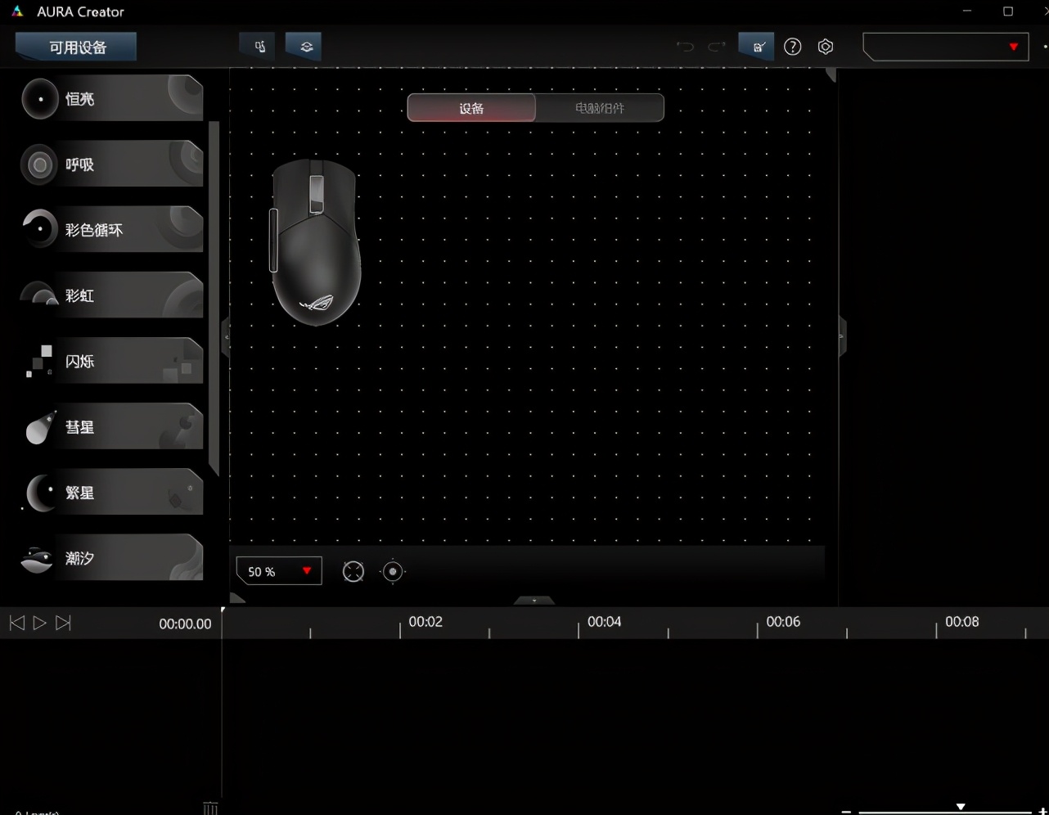The height and width of the screenshot is (815, 1049).
Task: Open the 50 % zoom dropdown
Action: [279, 571]
